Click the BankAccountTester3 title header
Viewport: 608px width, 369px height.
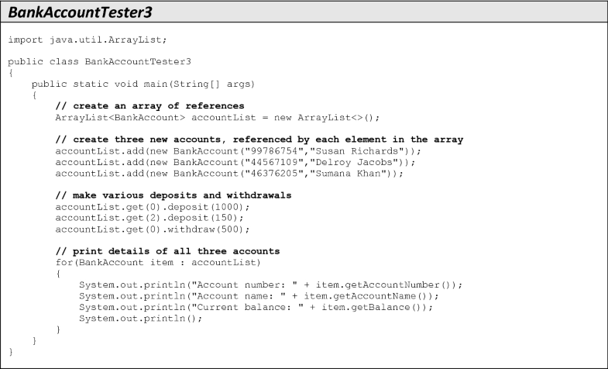(x=81, y=12)
